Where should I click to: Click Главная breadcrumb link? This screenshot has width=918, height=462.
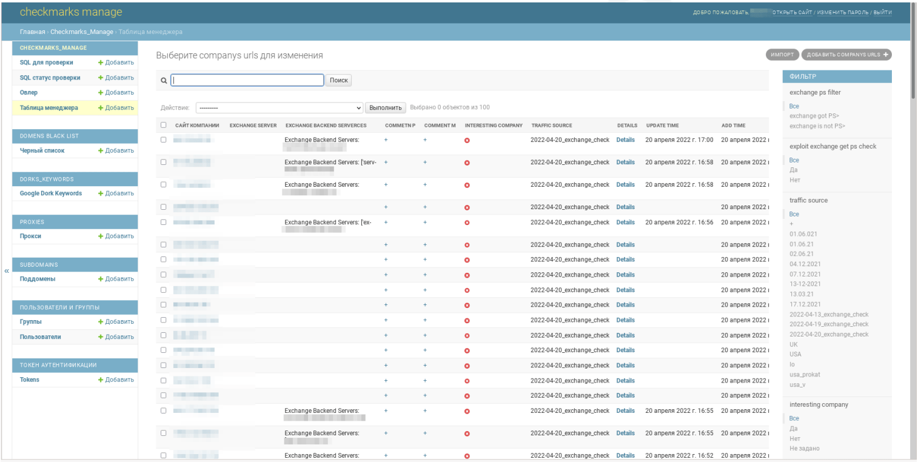(x=32, y=32)
